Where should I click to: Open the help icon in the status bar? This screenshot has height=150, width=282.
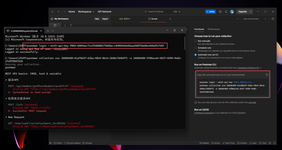(275, 143)
